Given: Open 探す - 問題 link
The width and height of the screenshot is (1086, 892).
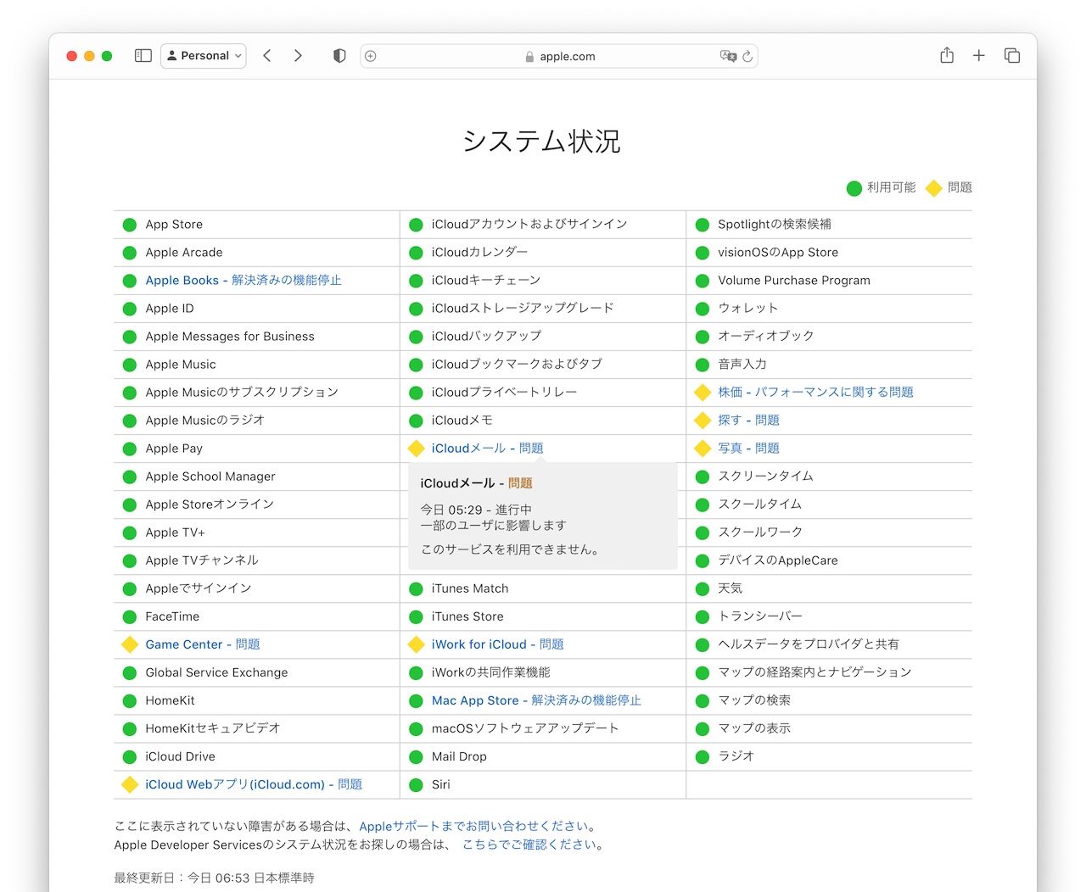Looking at the screenshot, I should coord(748,421).
